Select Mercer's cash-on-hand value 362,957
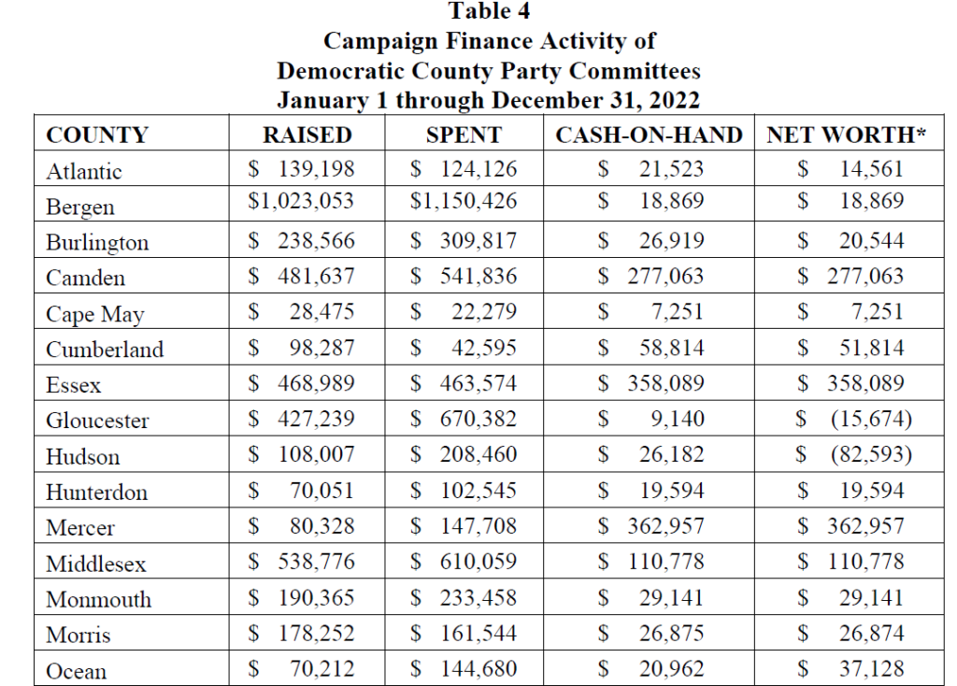This screenshot has height=686, width=957. (x=665, y=526)
